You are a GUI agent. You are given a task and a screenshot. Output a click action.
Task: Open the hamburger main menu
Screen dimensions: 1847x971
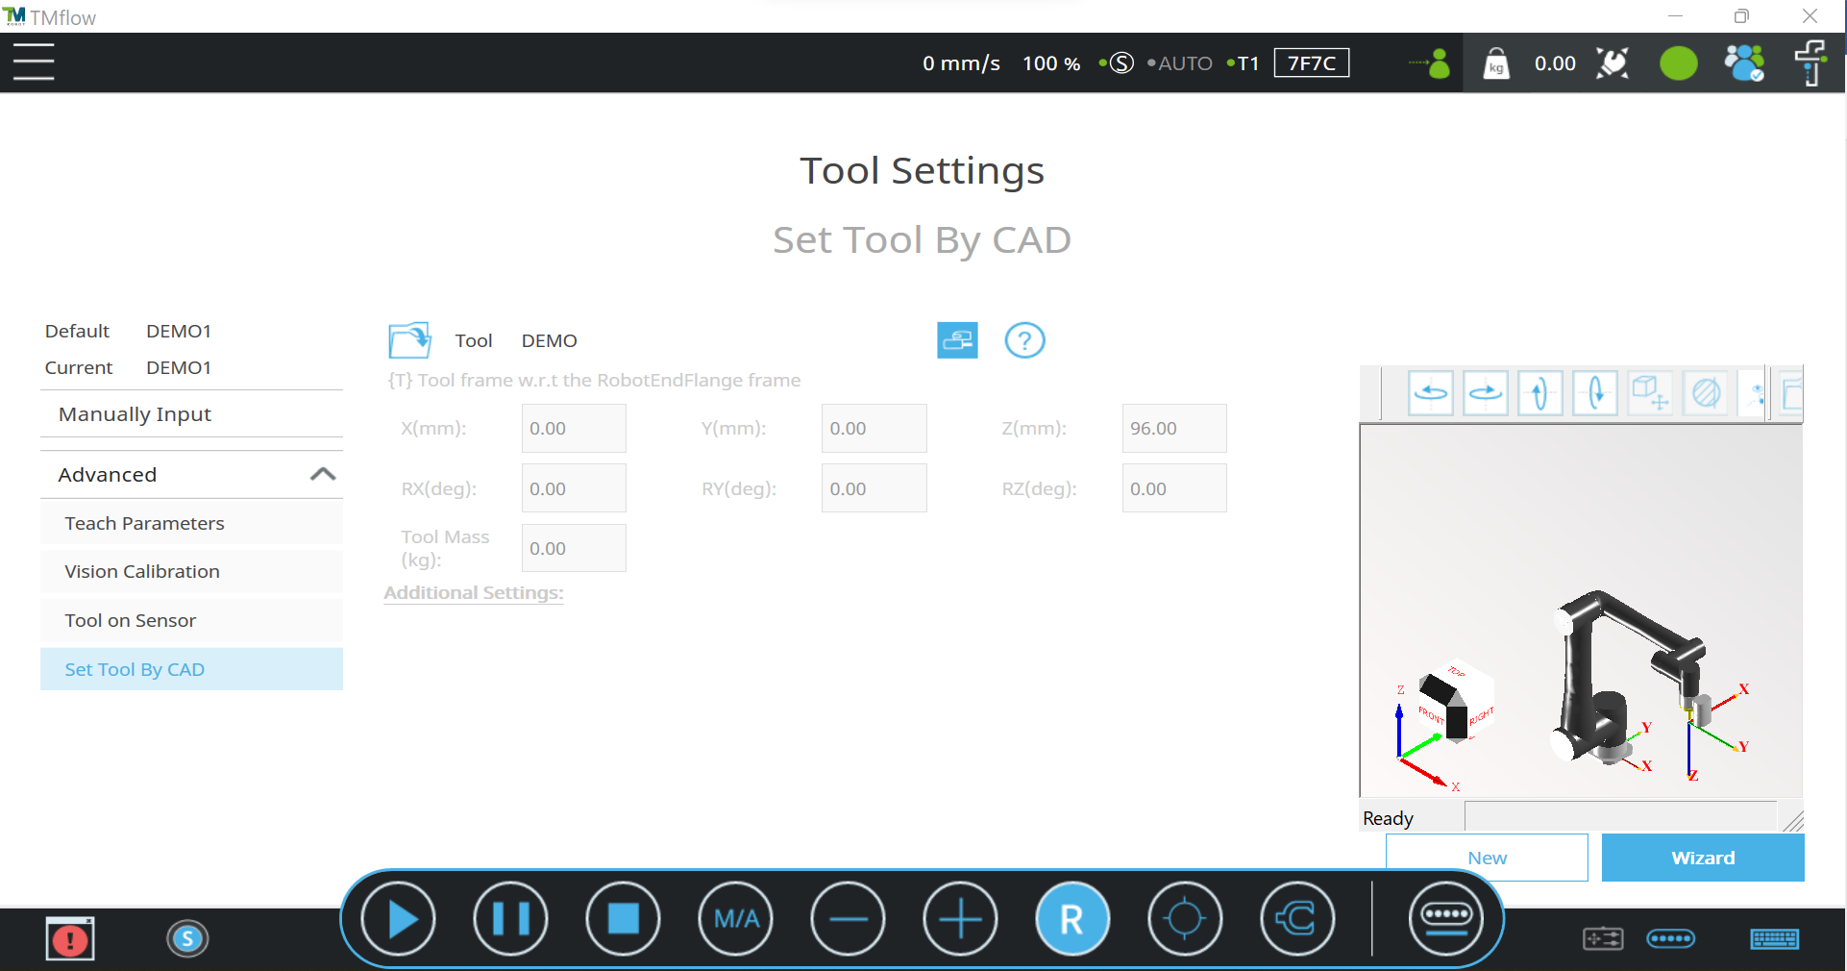pos(34,62)
